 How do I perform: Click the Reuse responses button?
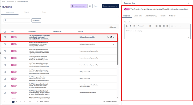coord(79,6)
